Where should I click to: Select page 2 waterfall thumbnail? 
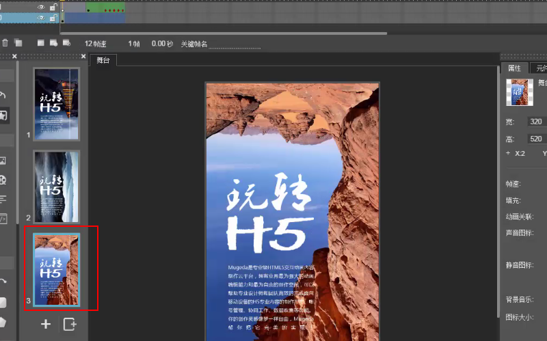coord(57,187)
